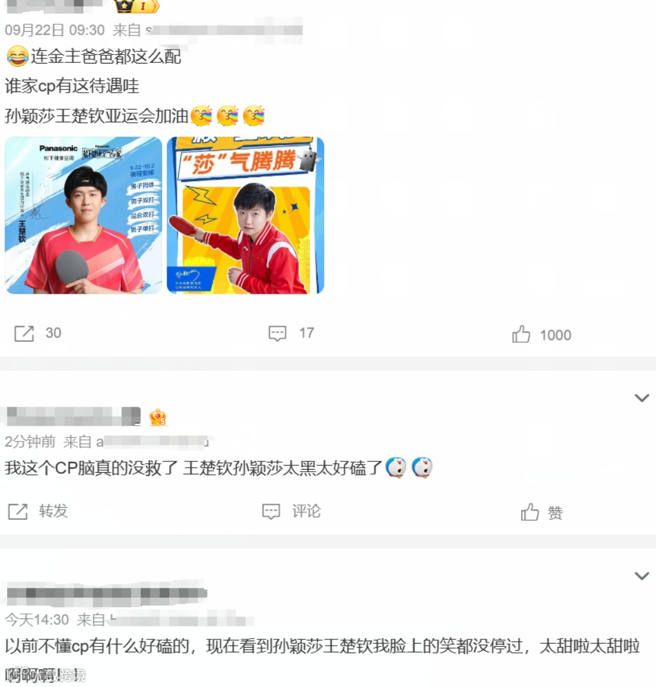Screen dimensions: 656x687
Task: Click the orange crown badge beside second username
Action: point(158,417)
